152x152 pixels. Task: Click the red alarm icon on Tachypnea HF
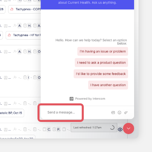pos(9,35)
